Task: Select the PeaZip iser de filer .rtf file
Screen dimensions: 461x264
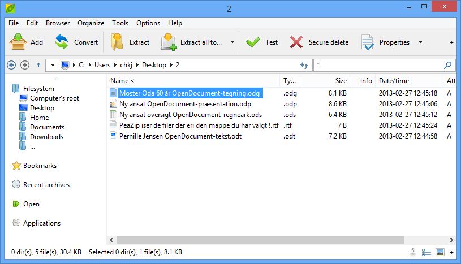Action: (199, 125)
